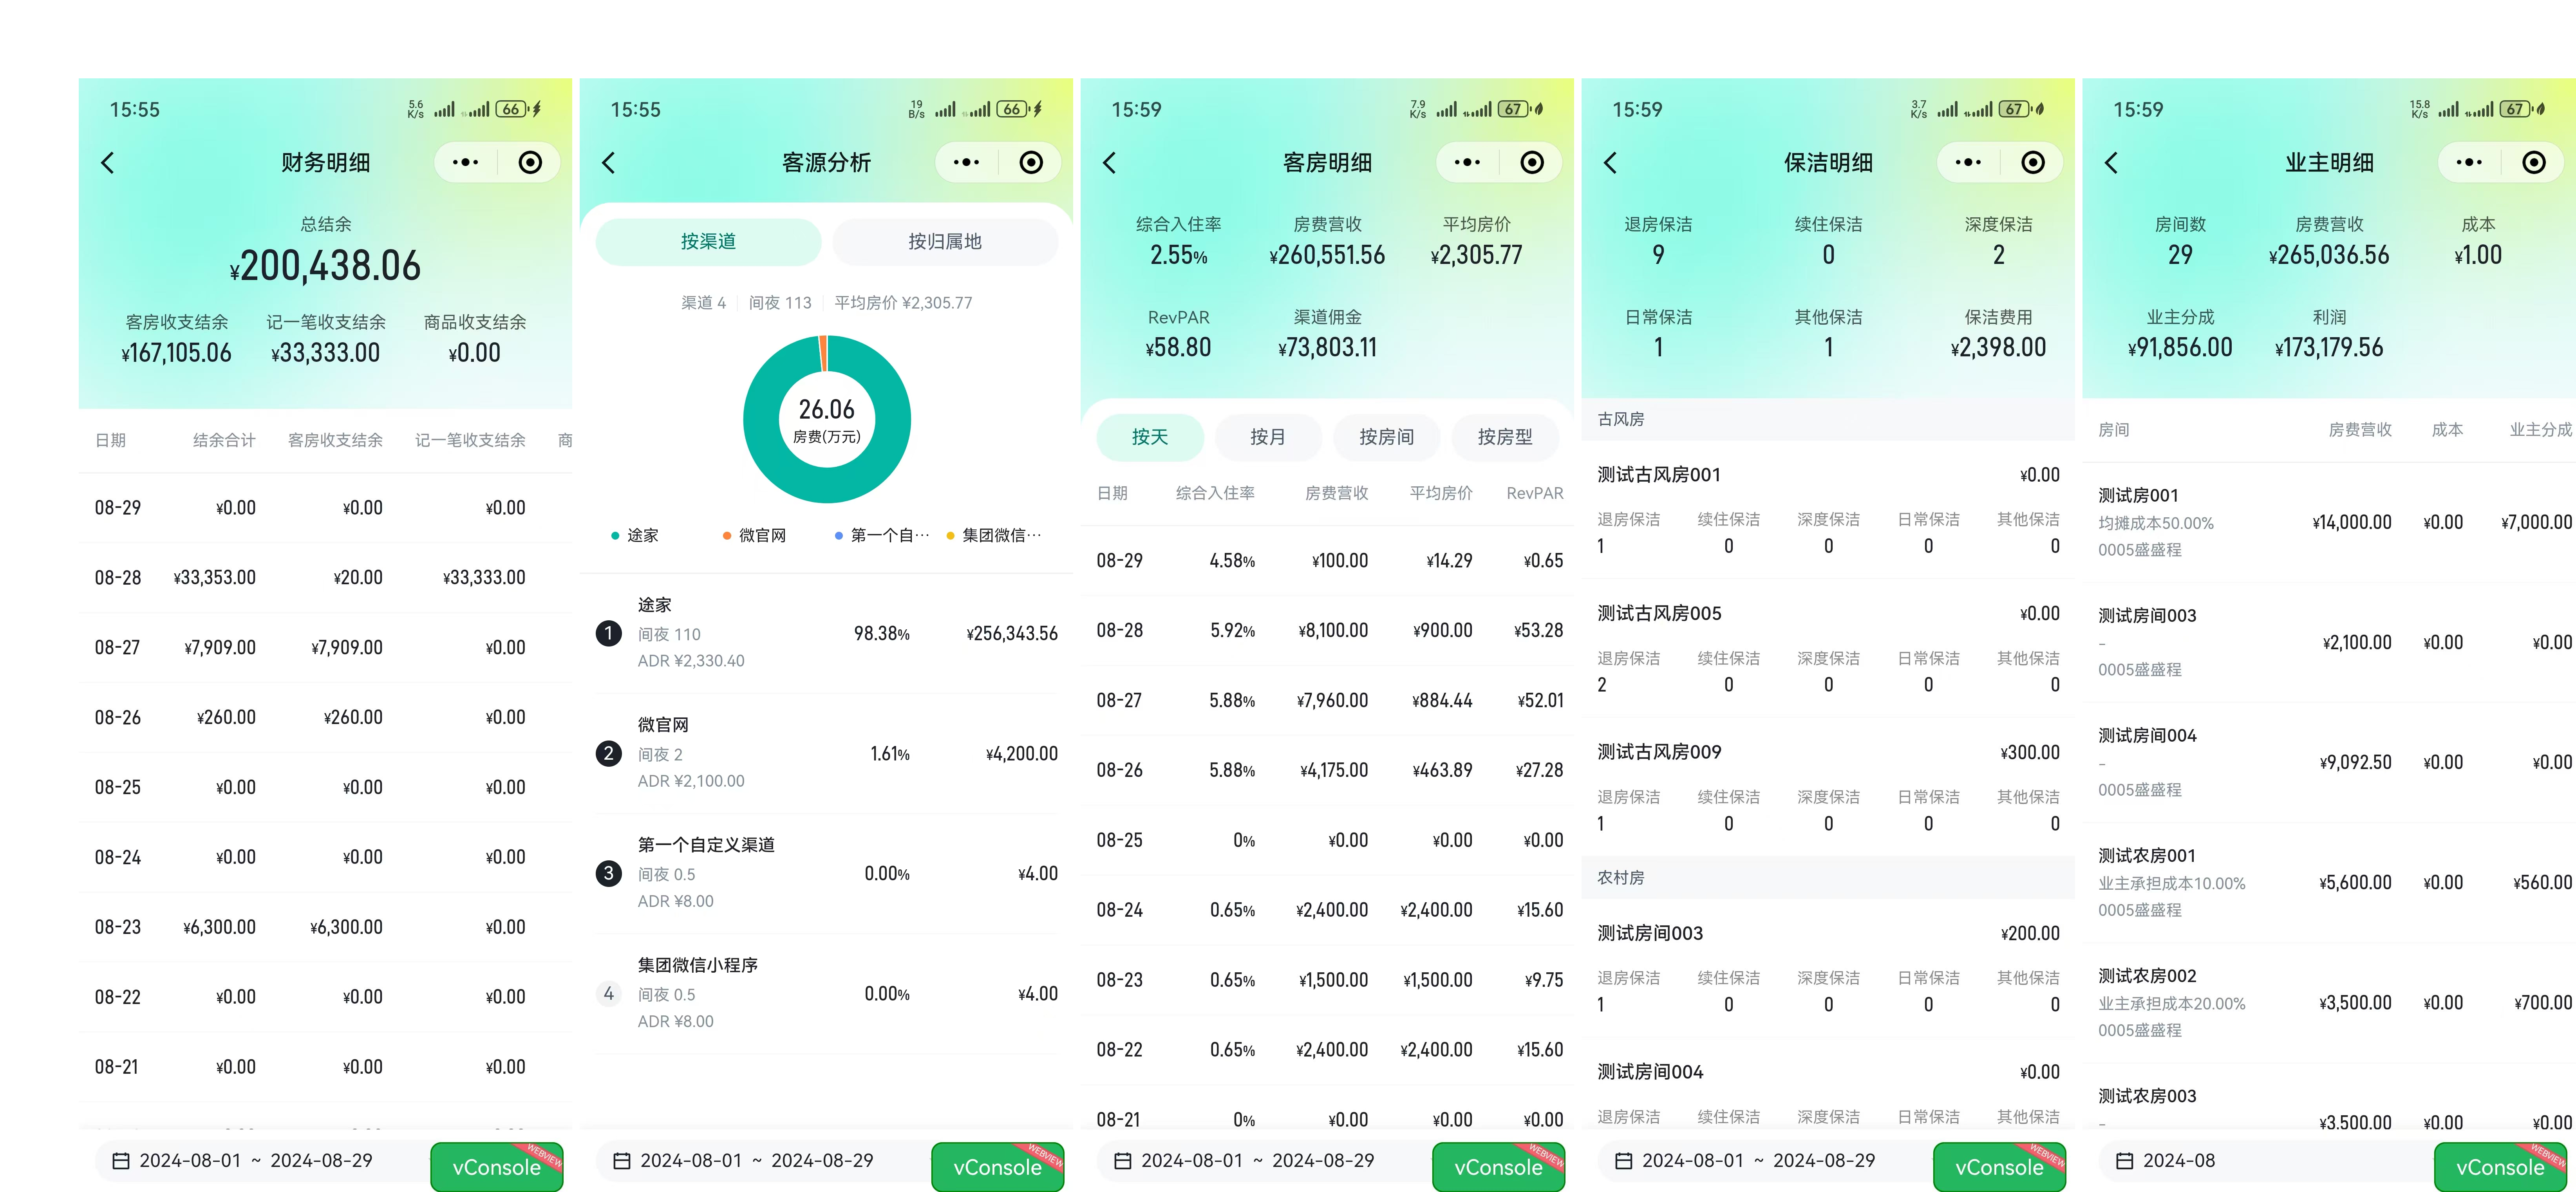Open vConsole on 保洁明细 screen
The image size is (2576, 1192).
pos(2000,1167)
